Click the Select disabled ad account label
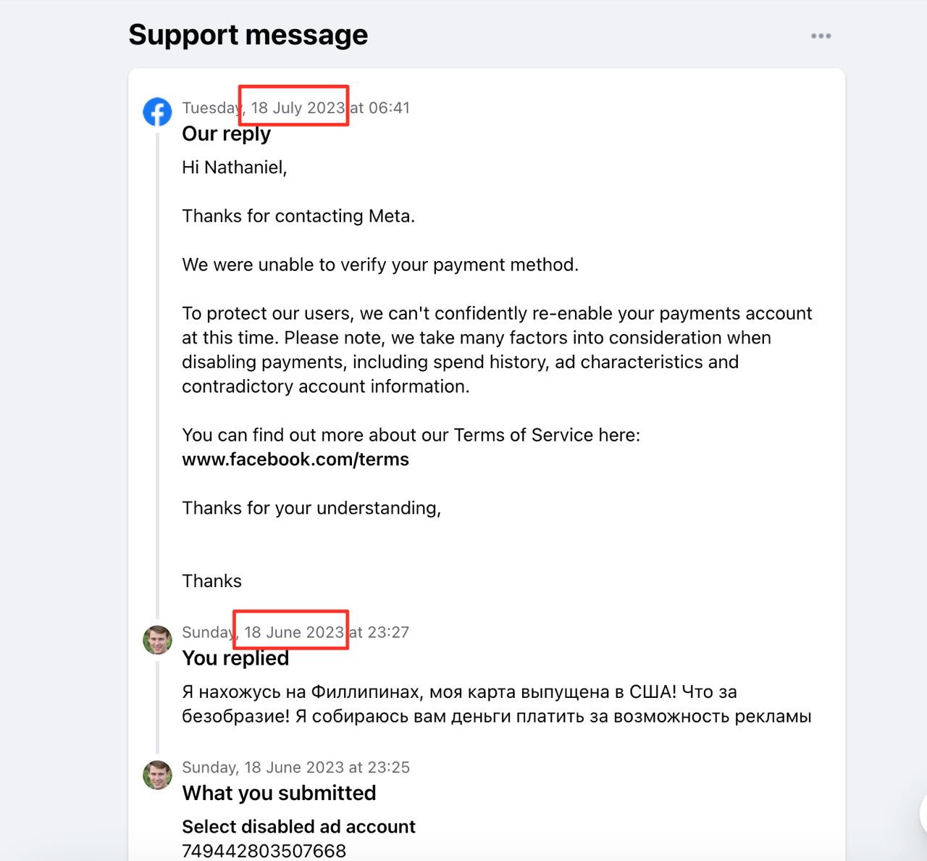This screenshot has height=861, width=927. pyautogui.click(x=298, y=827)
